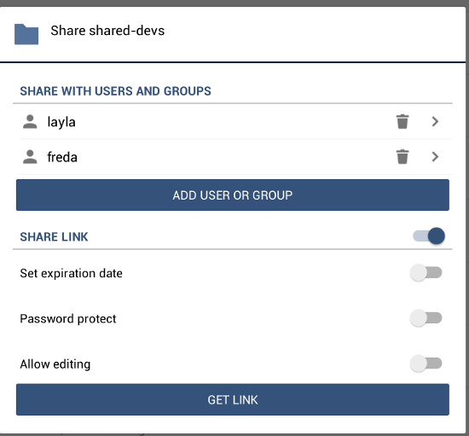469x436 pixels.
Task: Click Add User or Group button
Action: click(233, 195)
